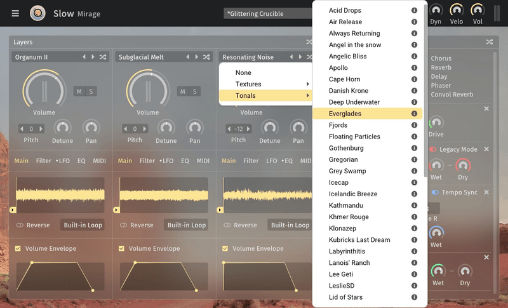Remove the Drive effect with X
508x308 pixels.
point(486,109)
